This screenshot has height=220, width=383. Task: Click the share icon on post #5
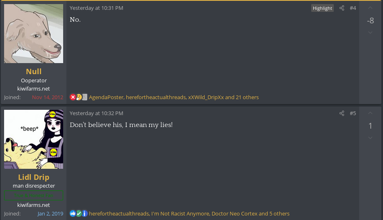(342, 113)
